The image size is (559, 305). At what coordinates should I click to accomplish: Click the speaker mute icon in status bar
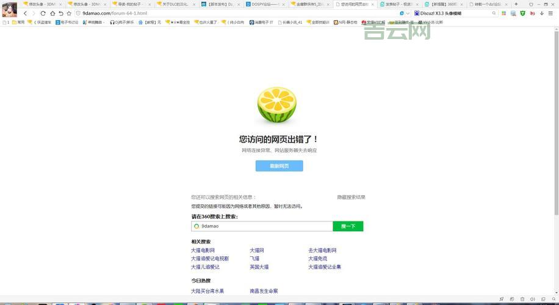tap(533, 299)
